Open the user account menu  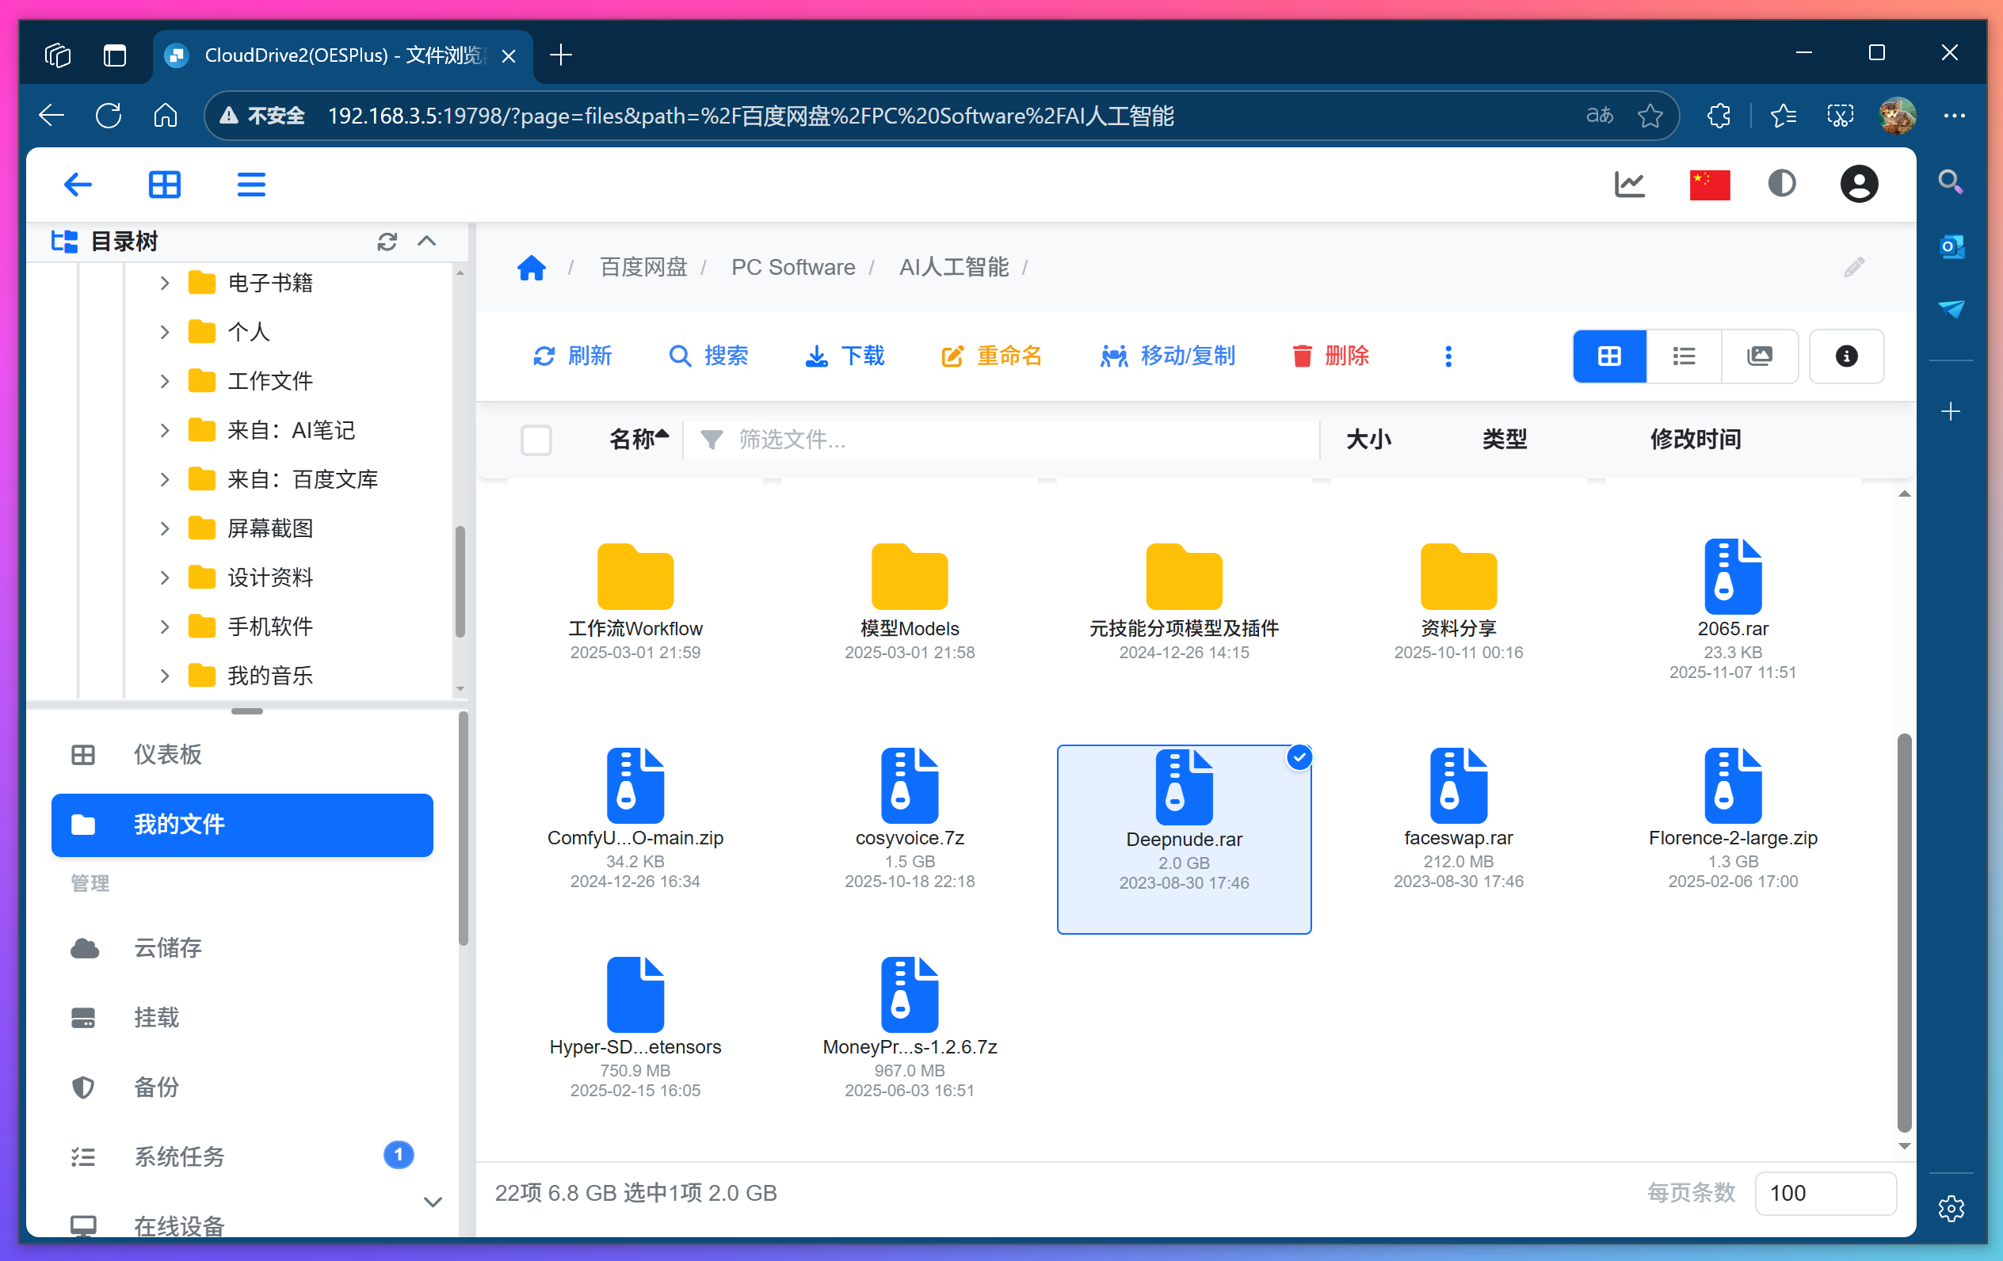coord(1859,184)
